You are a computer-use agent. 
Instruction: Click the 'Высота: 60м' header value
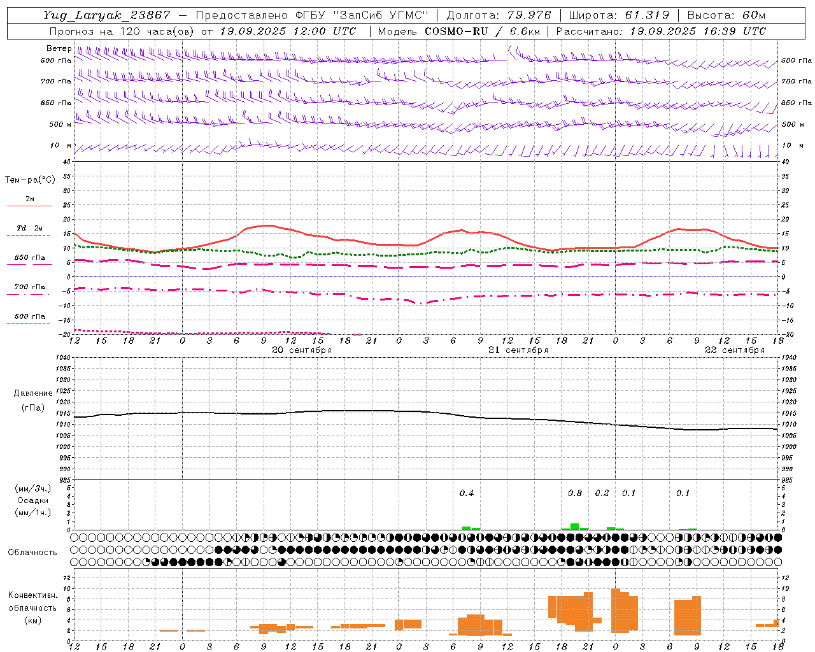[x=726, y=15]
